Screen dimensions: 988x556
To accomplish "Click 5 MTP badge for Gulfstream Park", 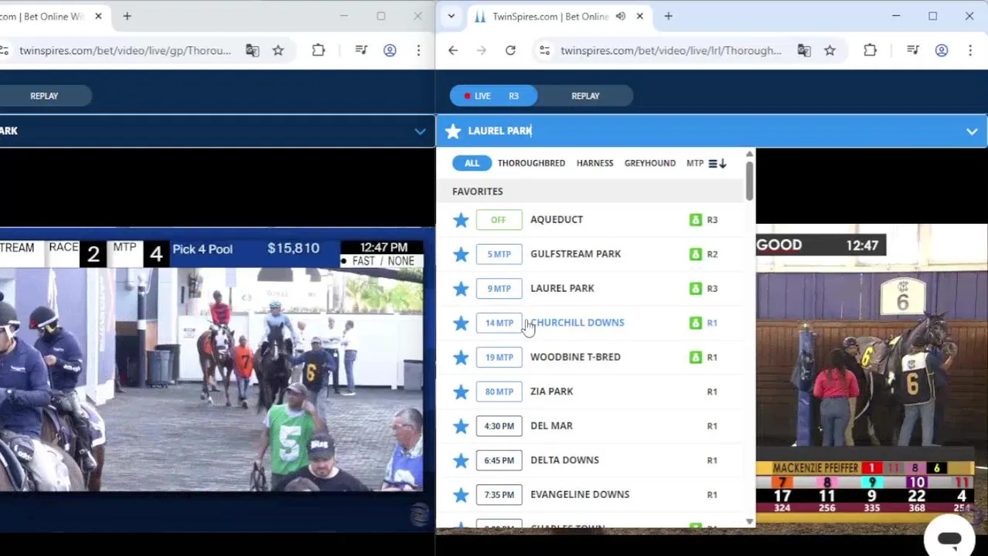I will [x=499, y=254].
